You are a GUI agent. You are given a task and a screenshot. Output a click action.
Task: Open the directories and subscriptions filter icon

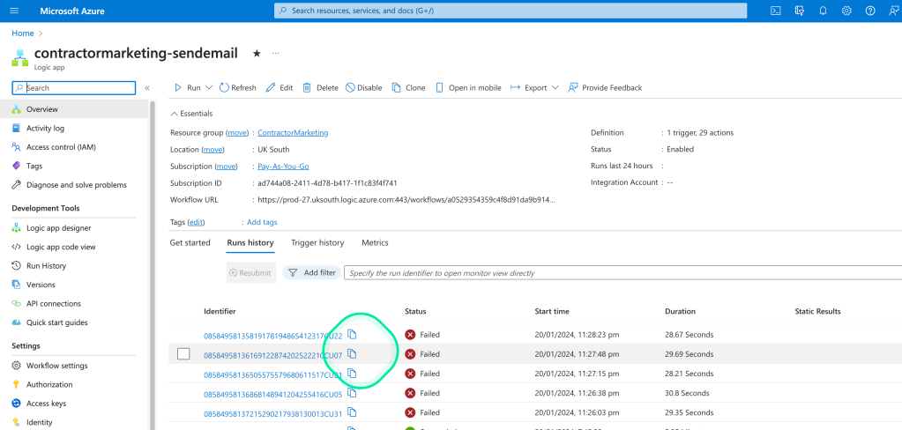[799, 11]
